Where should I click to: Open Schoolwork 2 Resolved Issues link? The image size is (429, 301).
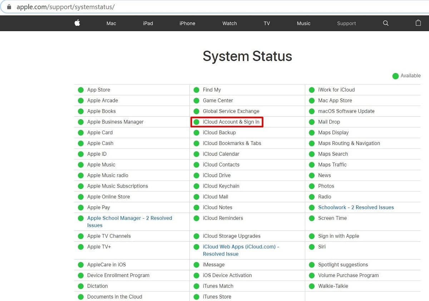[356, 207]
